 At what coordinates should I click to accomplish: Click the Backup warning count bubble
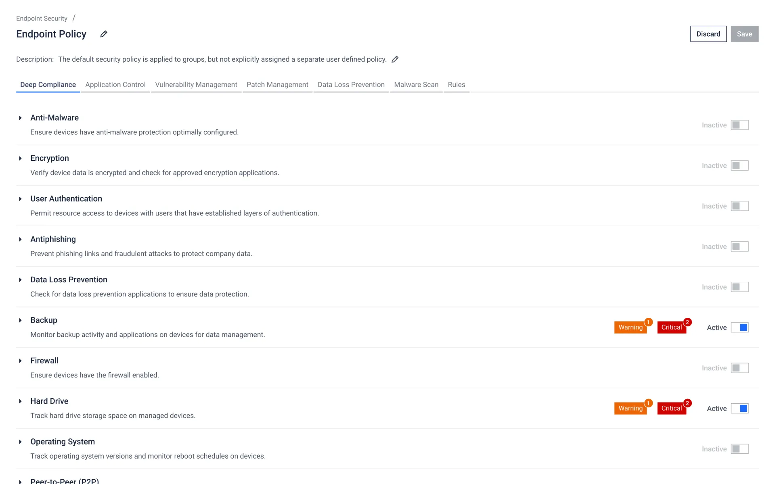pos(648,322)
